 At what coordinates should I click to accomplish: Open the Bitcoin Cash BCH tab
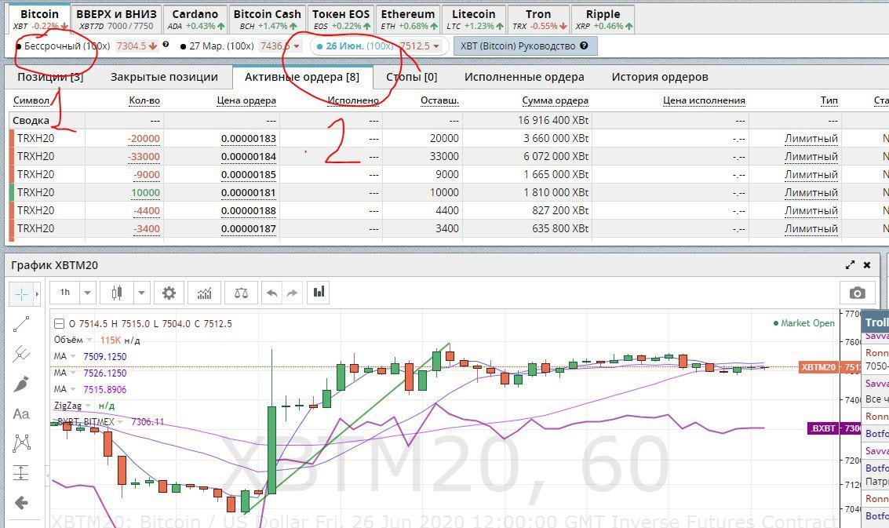(268, 19)
